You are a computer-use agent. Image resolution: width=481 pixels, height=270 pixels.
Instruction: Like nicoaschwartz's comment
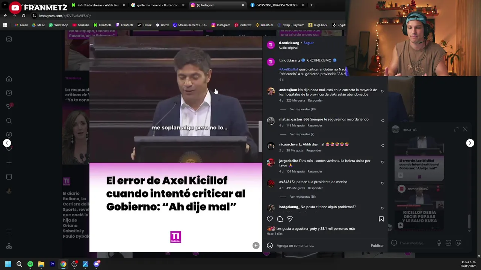(x=383, y=145)
